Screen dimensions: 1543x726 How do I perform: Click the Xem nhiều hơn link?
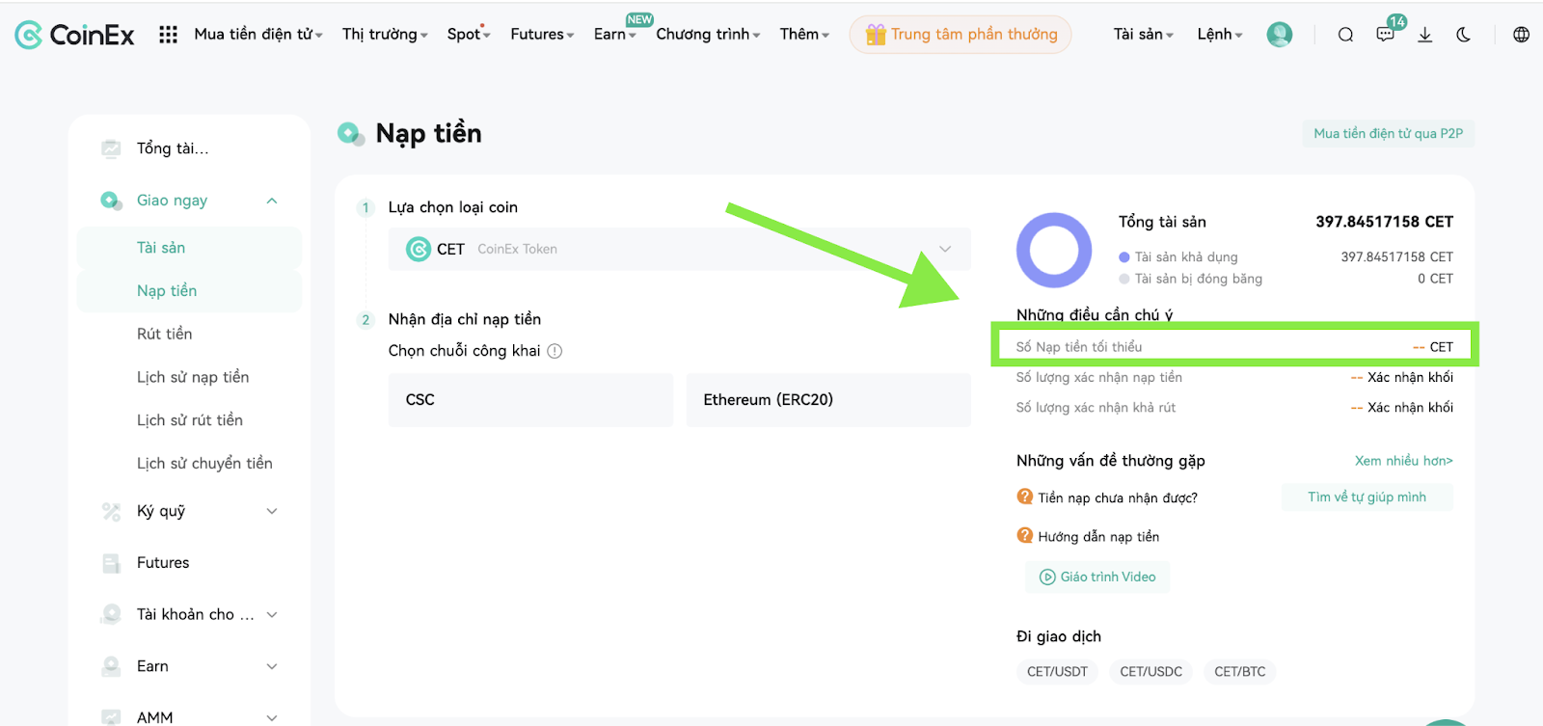pyautogui.click(x=1403, y=461)
